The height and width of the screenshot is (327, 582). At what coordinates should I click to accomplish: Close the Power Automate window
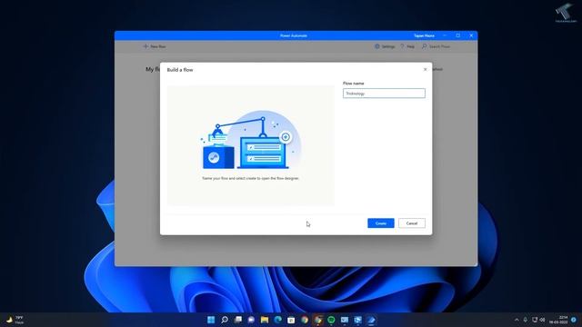click(x=471, y=35)
